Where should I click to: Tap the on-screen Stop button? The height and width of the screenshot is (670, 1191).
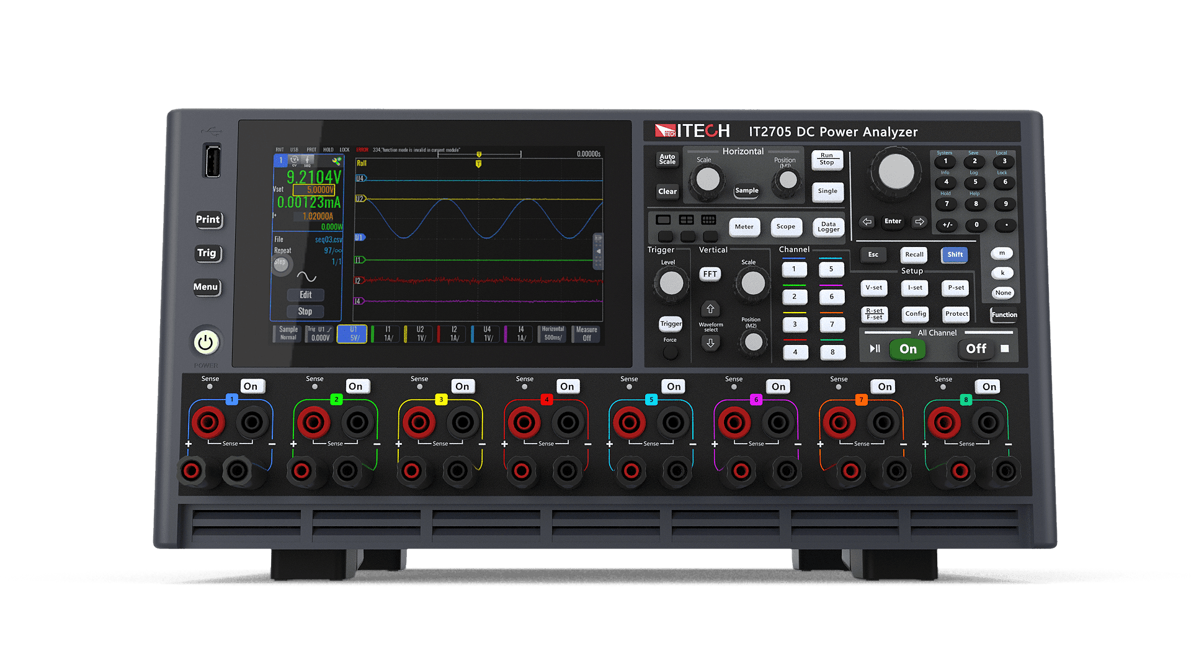305,311
